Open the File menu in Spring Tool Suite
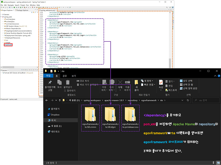 click(x=2, y=5)
